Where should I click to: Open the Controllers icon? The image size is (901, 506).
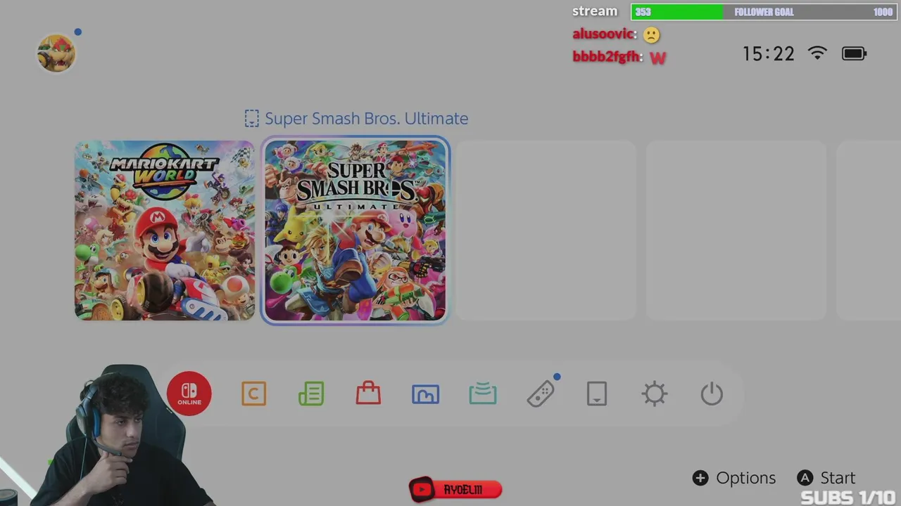[x=541, y=394]
